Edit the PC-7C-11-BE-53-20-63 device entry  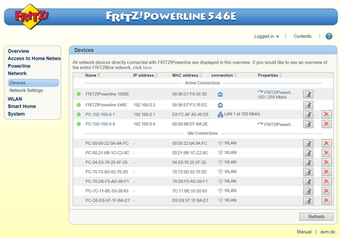308,191
